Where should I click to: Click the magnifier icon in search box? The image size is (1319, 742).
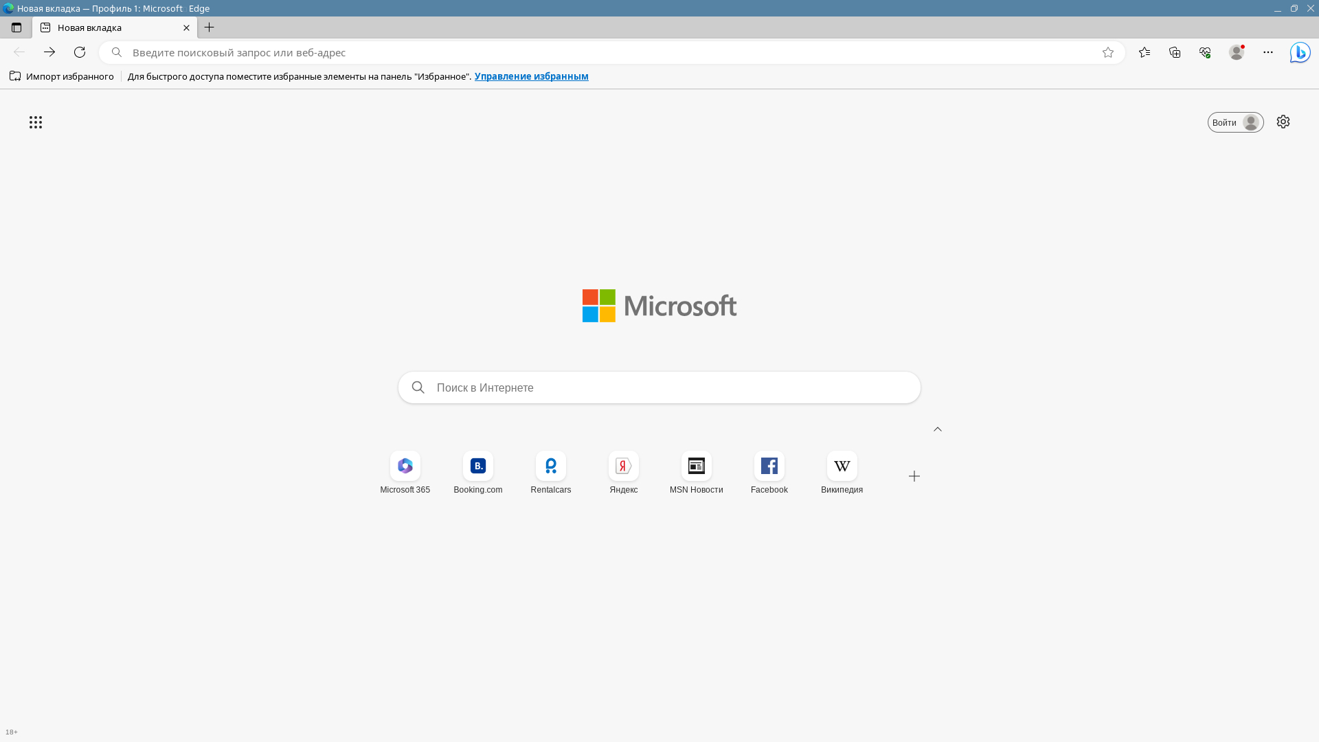pyautogui.click(x=418, y=387)
